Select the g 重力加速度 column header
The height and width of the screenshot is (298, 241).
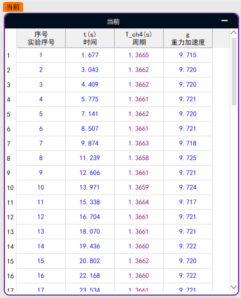click(x=188, y=38)
